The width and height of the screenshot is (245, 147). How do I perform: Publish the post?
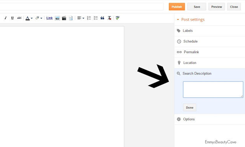tap(177, 7)
